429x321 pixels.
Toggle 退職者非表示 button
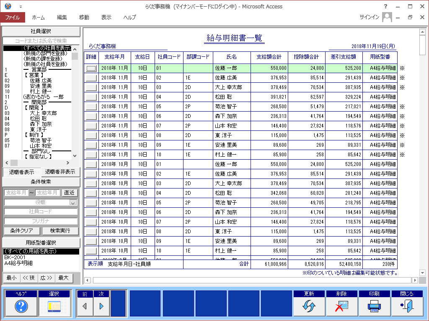(60, 172)
